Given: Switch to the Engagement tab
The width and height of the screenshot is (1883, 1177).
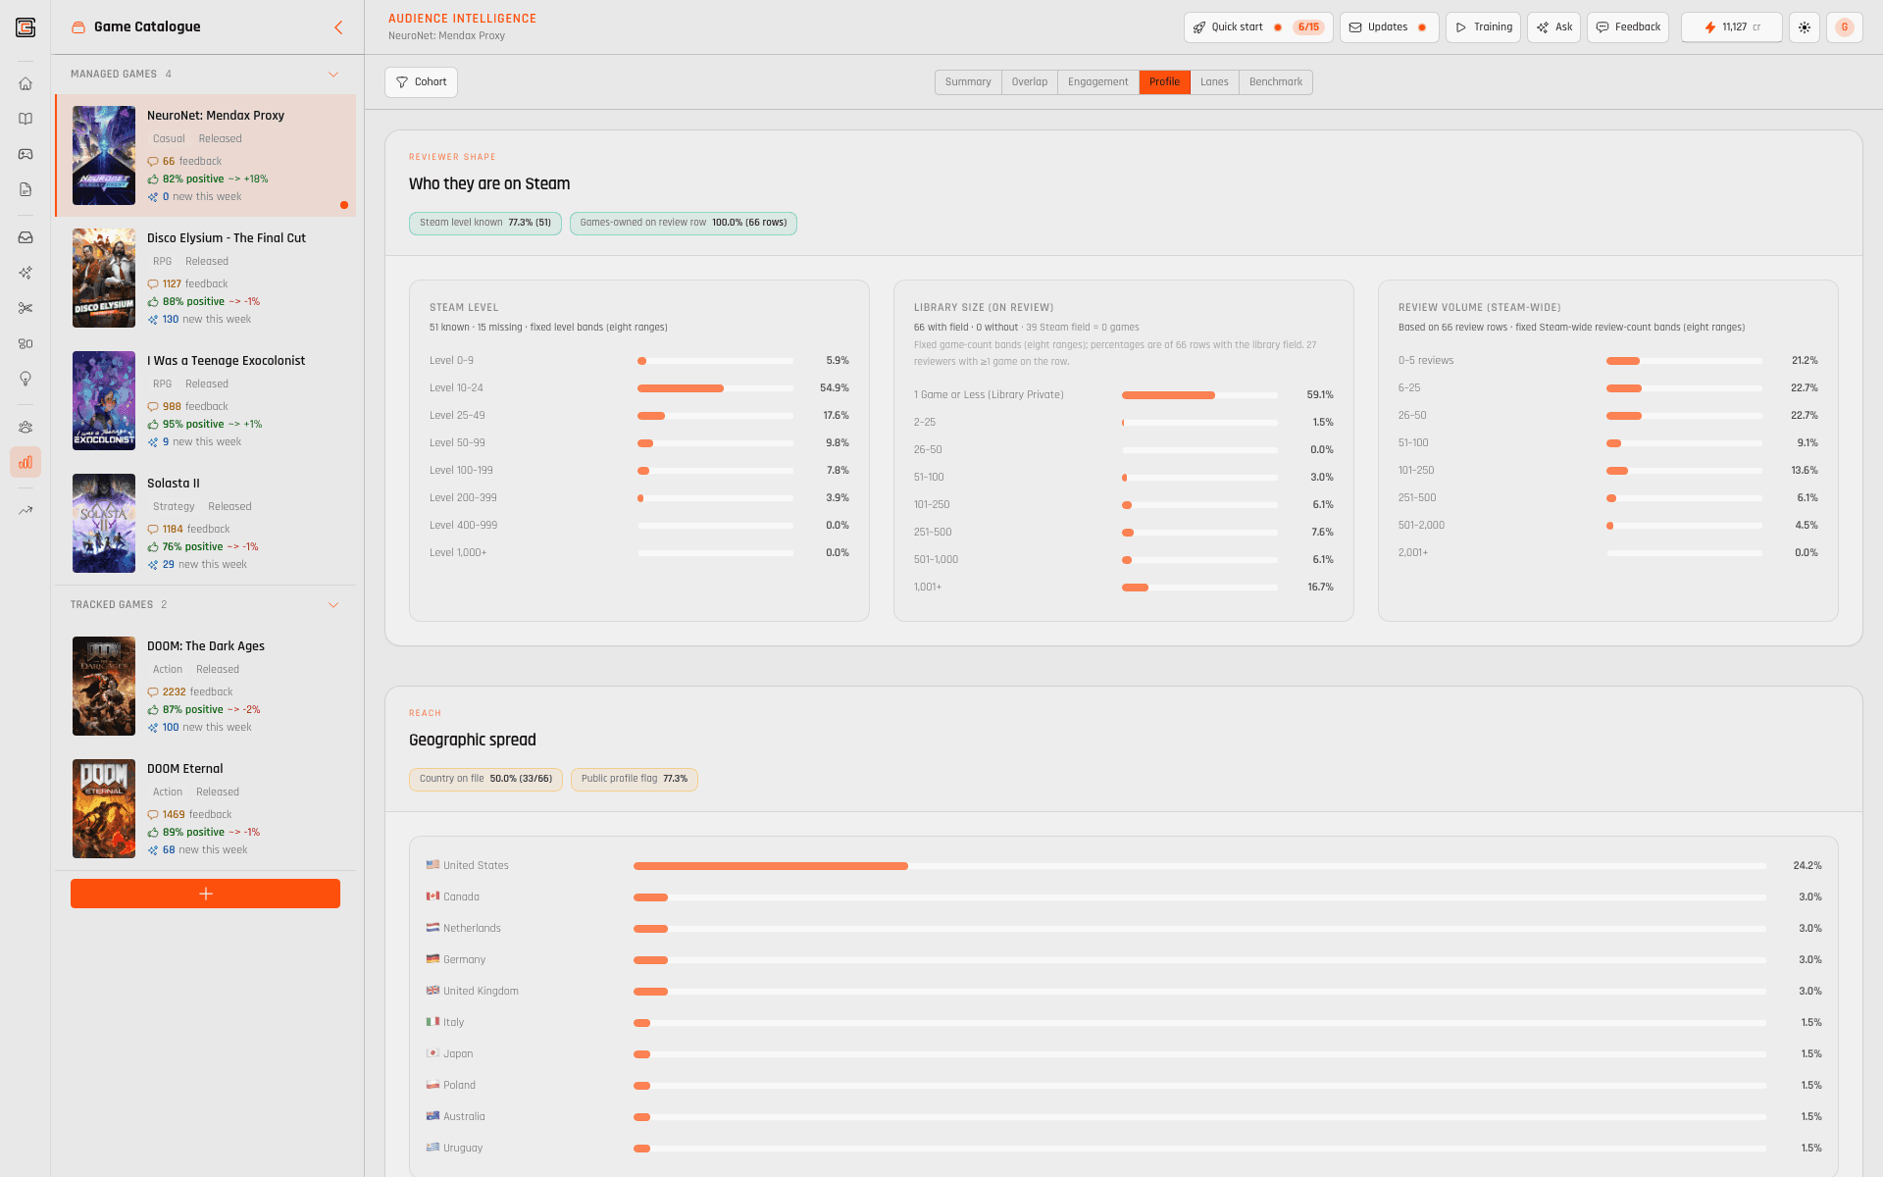Looking at the screenshot, I should click(x=1097, y=81).
